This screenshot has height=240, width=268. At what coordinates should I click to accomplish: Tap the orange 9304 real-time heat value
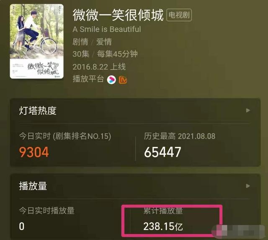[x=34, y=152]
